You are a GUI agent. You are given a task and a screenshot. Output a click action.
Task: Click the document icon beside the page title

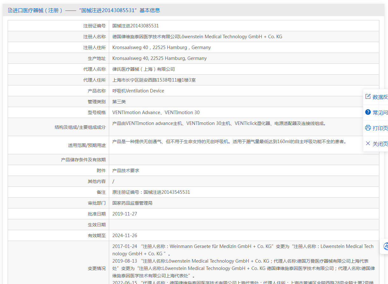click(x=10, y=10)
